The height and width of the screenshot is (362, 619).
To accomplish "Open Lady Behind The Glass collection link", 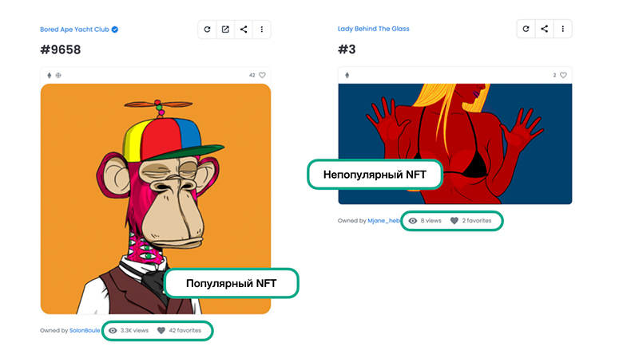I will click(x=373, y=30).
